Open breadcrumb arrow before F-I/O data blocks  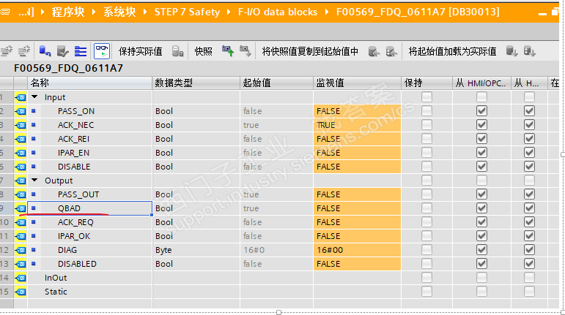(229, 12)
